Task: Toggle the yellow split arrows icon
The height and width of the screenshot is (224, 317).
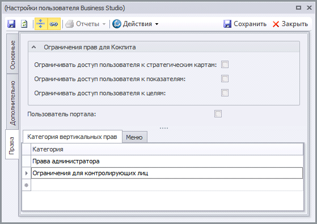Action: pyautogui.click(x=41, y=24)
